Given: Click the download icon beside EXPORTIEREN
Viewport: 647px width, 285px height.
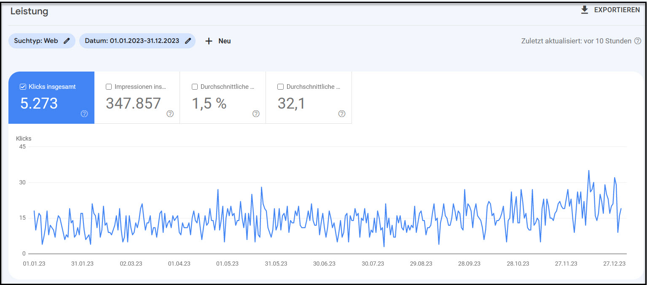Looking at the screenshot, I should (x=584, y=10).
